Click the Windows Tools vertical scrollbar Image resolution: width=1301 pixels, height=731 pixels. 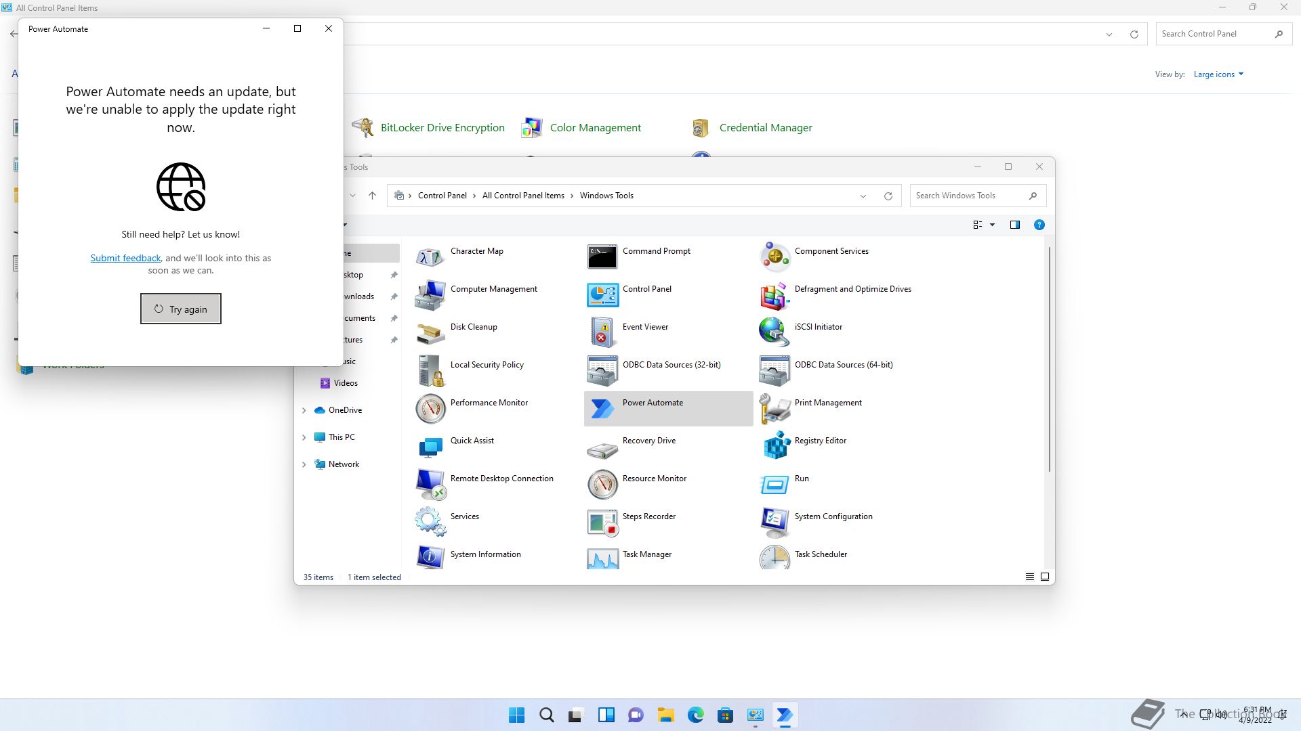tap(1049, 359)
